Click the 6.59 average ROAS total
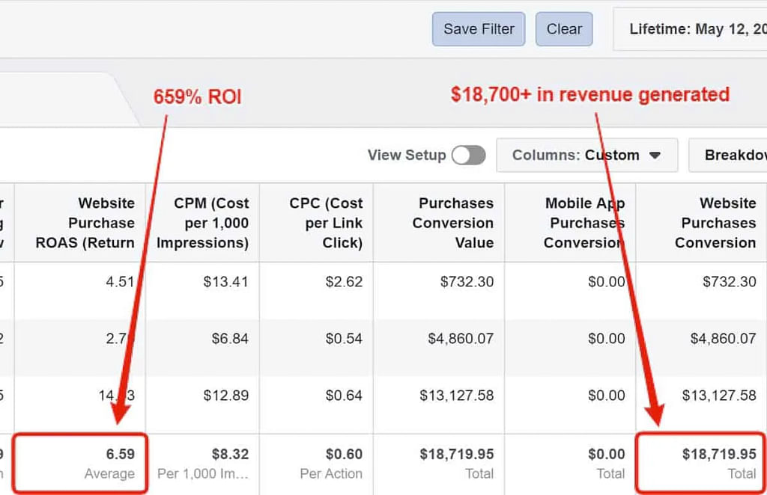The width and height of the screenshot is (767, 495). point(120,455)
